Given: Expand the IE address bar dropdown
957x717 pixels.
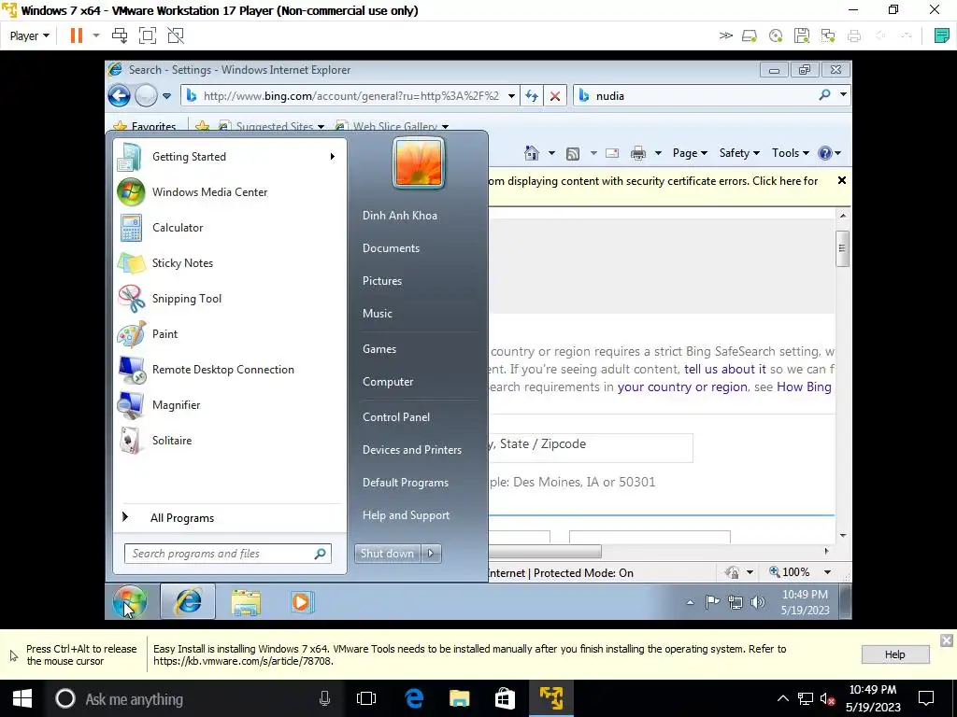Looking at the screenshot, I should point(511,96).
